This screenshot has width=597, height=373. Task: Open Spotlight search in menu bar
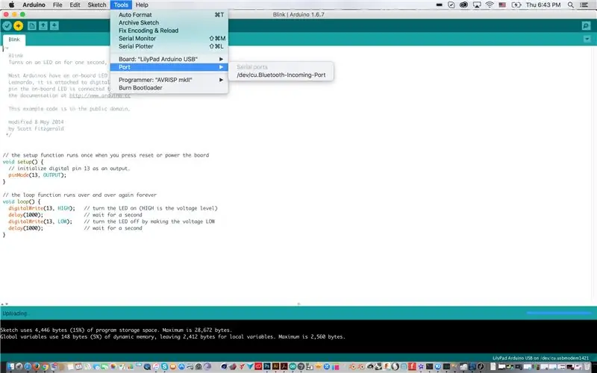pos(570,4)
